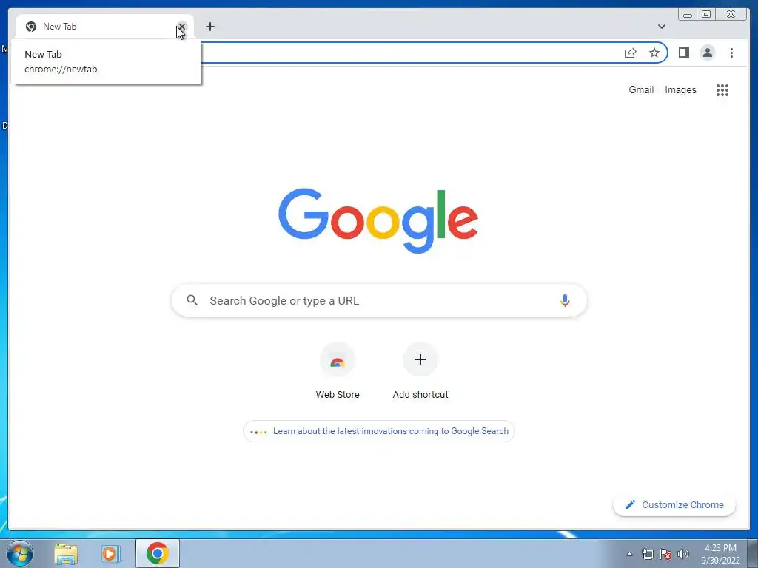758x568 pixels.
Task: Open the network tray icon
Action: [x=647, y=554]
